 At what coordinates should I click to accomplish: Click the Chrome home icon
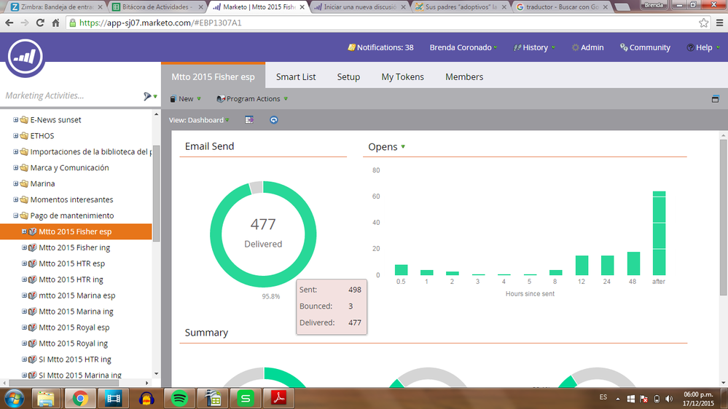pos(55,23)
